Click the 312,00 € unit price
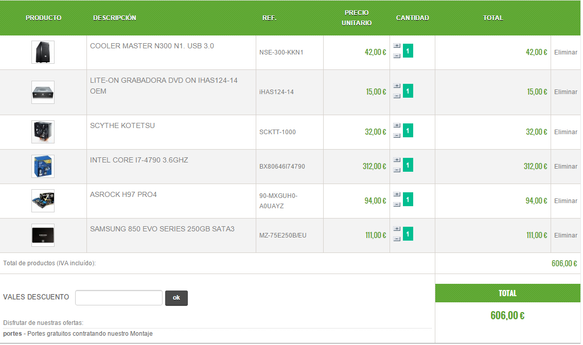 [375, 167]
